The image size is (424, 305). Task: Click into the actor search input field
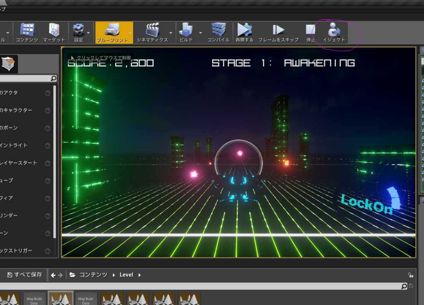tap(25, 78)
